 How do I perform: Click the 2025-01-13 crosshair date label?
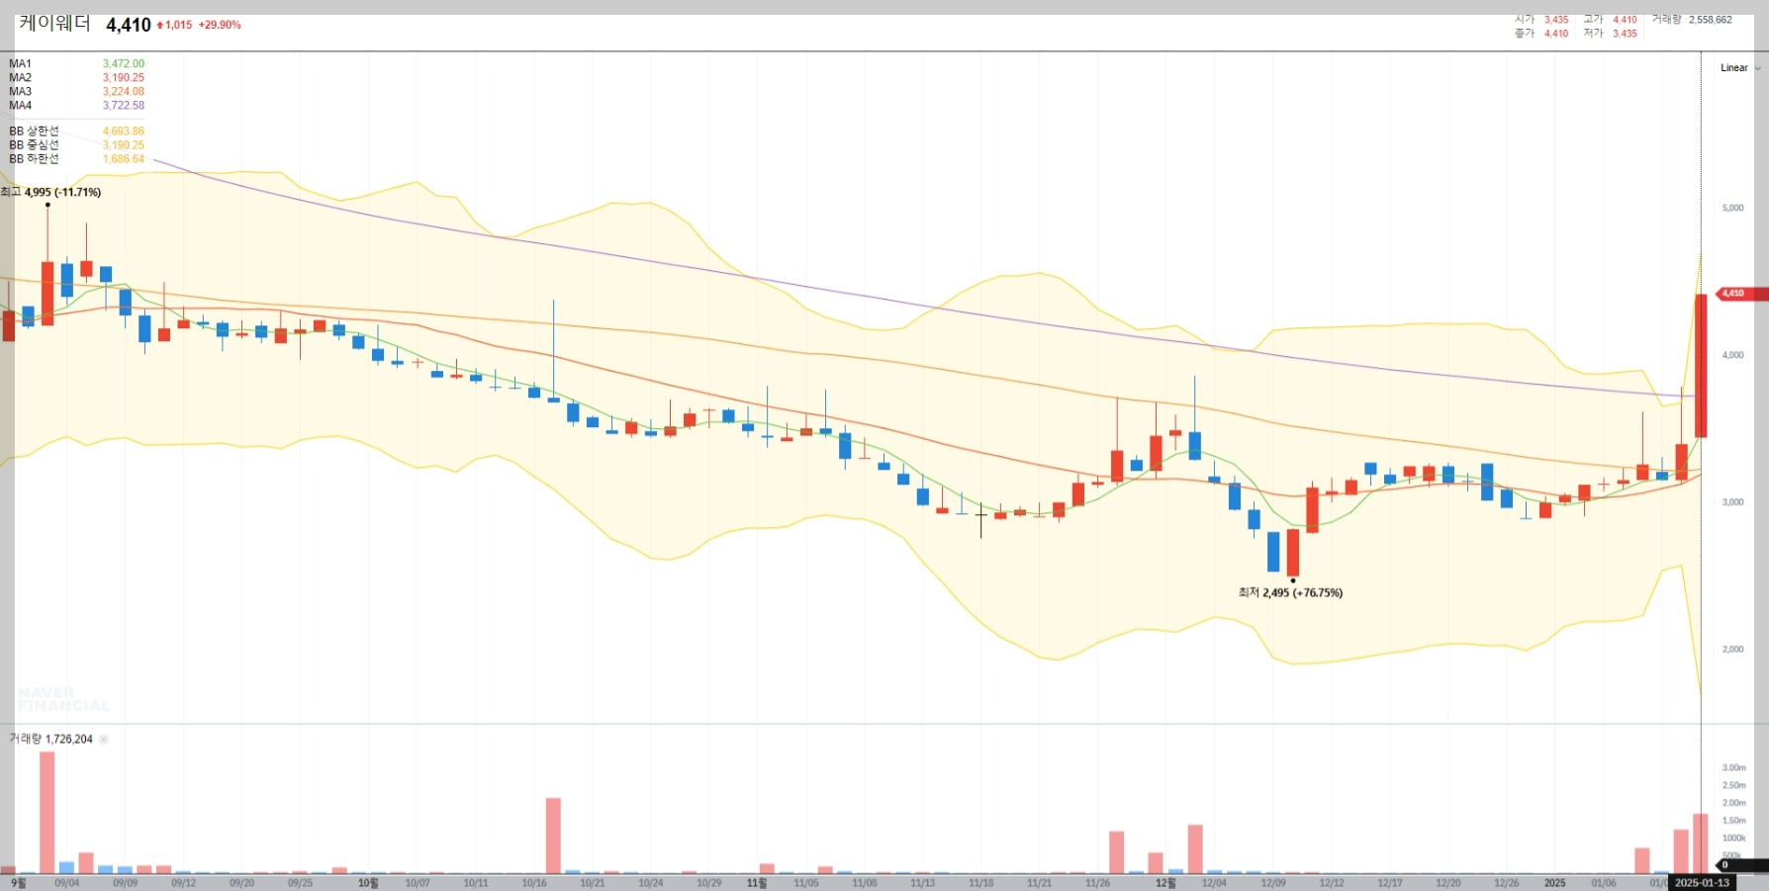tap(1702, 882)
